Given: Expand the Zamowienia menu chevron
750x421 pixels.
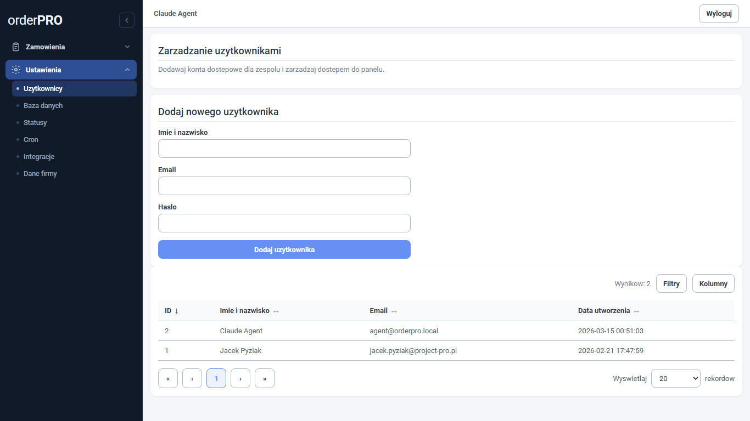Looking at the screenshot, I should click(127, 47).
